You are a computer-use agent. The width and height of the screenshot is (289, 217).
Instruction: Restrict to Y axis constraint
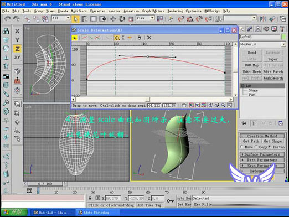tap(17, 40)
